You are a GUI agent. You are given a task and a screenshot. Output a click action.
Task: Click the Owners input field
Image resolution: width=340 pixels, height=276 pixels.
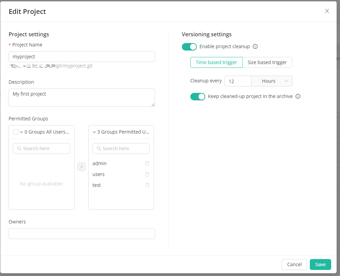tap(81, 234)
